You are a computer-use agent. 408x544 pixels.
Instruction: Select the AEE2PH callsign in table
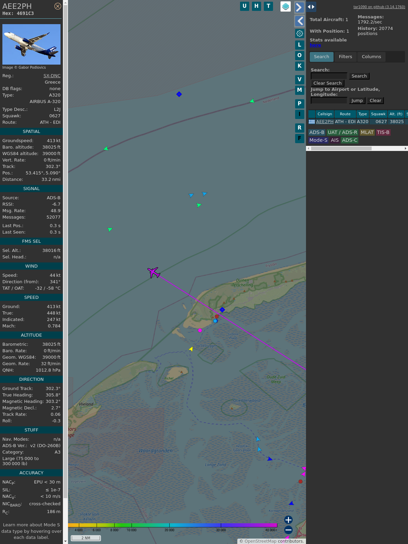tap(325, 122)
